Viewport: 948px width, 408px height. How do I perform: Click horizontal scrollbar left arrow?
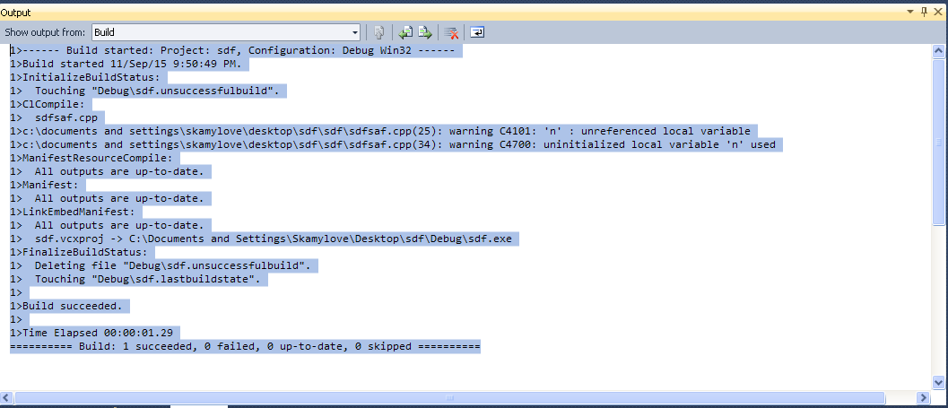coord(7,397)
